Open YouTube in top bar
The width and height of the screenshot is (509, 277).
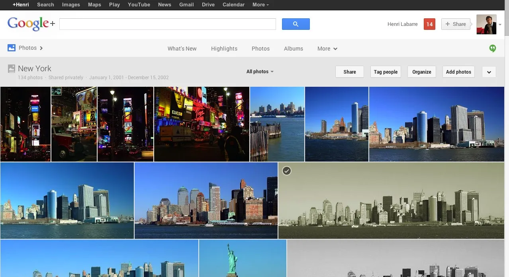pos(139,5)
